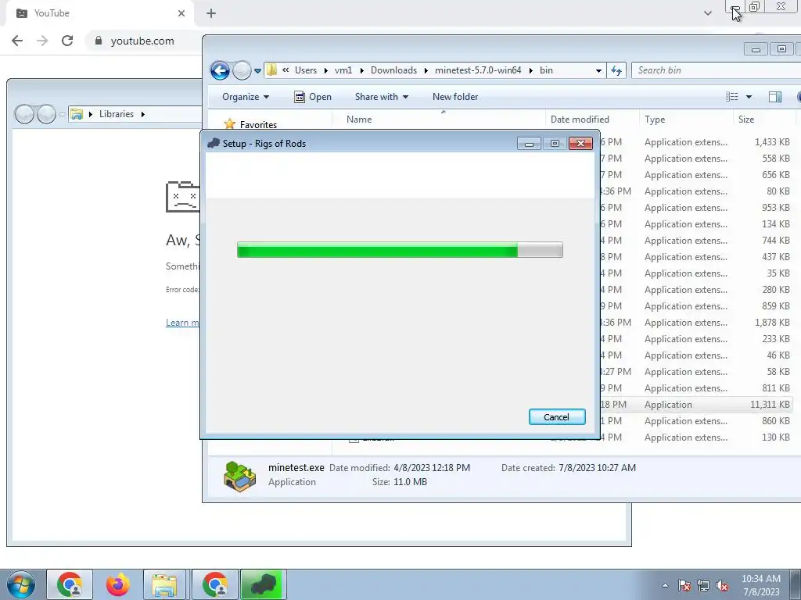Select the vm1 breadcrumb in address bar
The width and height of the screenshot is (801, 600).
click(x=343, y=70)
